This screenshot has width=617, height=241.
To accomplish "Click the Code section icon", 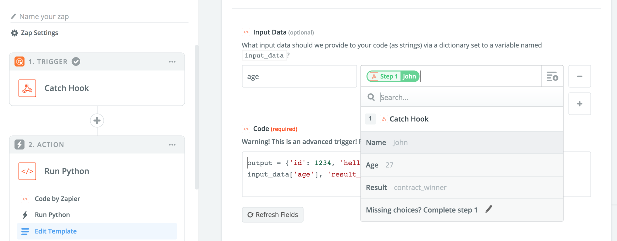I will (x=246, y=129).
